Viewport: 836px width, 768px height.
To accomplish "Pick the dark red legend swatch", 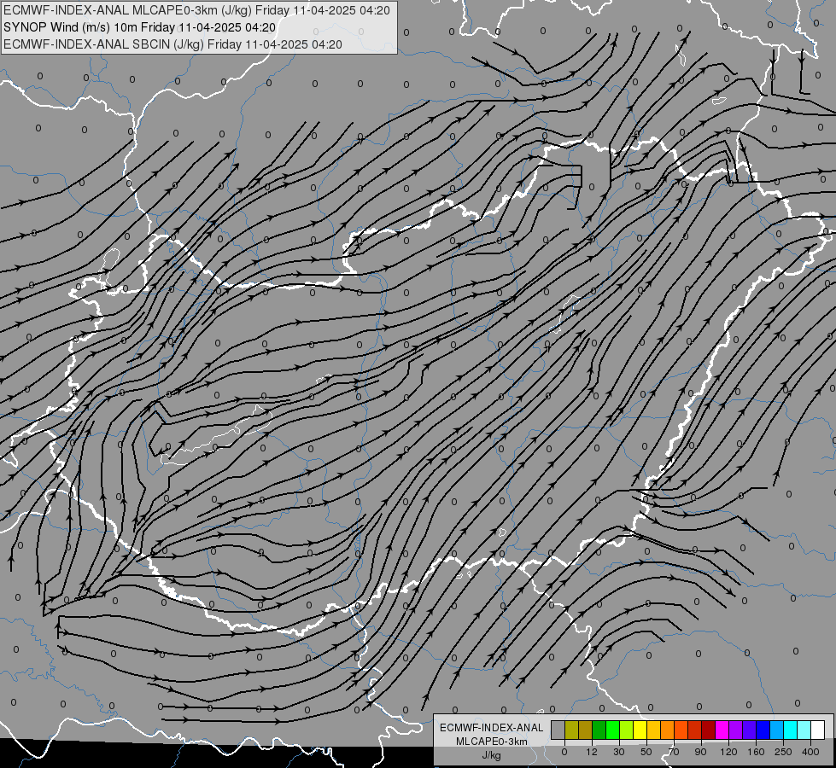I will [709, 730].
